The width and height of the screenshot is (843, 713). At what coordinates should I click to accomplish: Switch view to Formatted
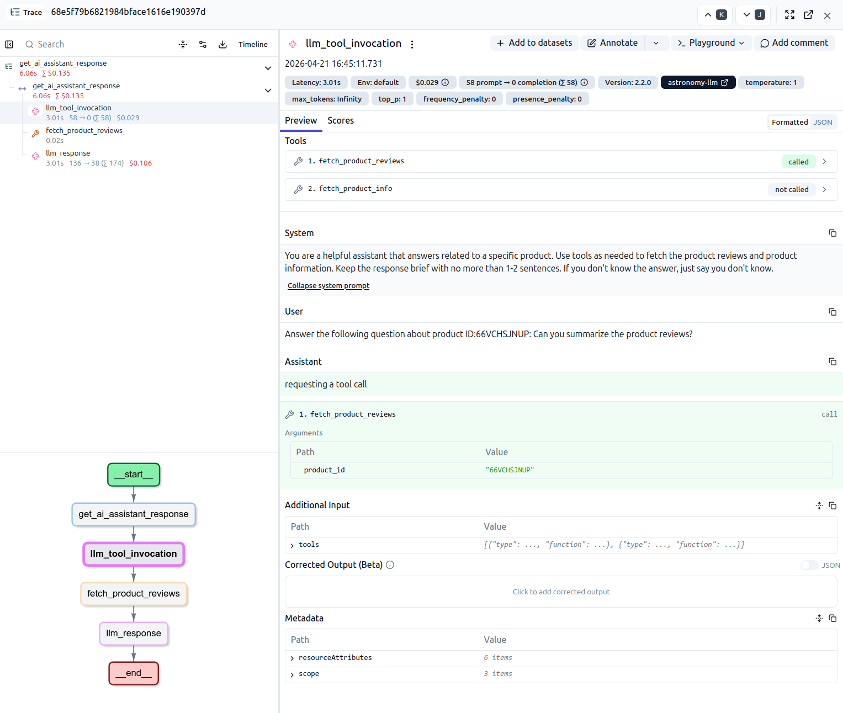789,122
